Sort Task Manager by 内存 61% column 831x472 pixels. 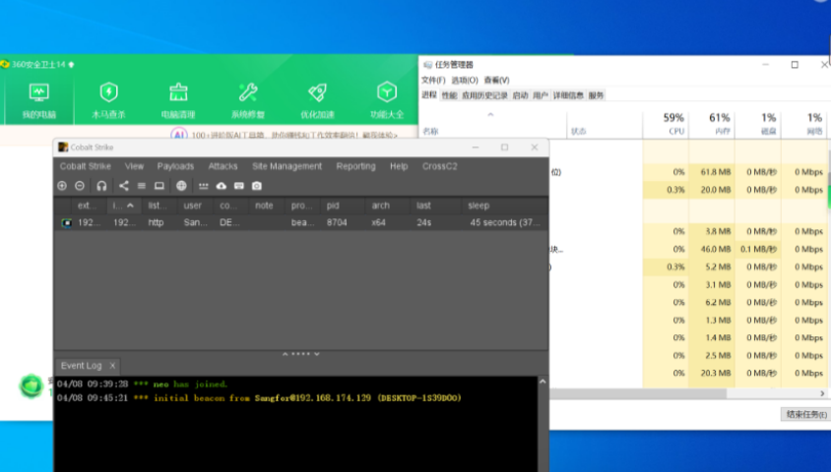[x=712, y=123]
